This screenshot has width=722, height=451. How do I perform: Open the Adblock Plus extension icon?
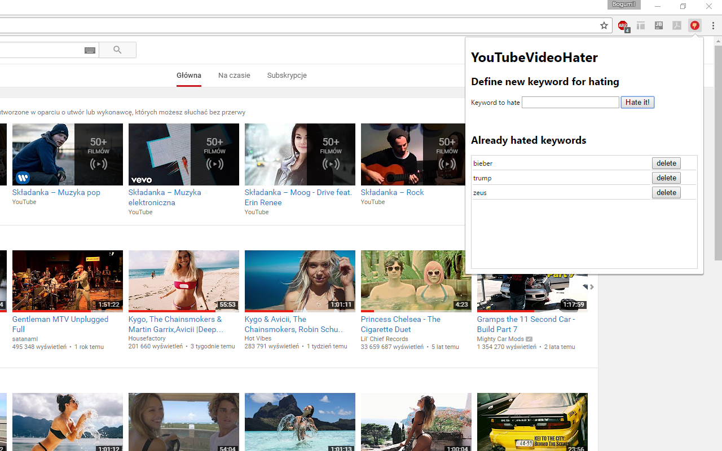[623, 26]
